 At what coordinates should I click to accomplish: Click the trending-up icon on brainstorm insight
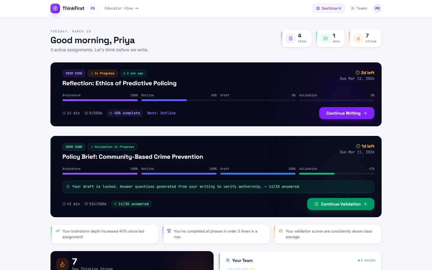point(58,231)
